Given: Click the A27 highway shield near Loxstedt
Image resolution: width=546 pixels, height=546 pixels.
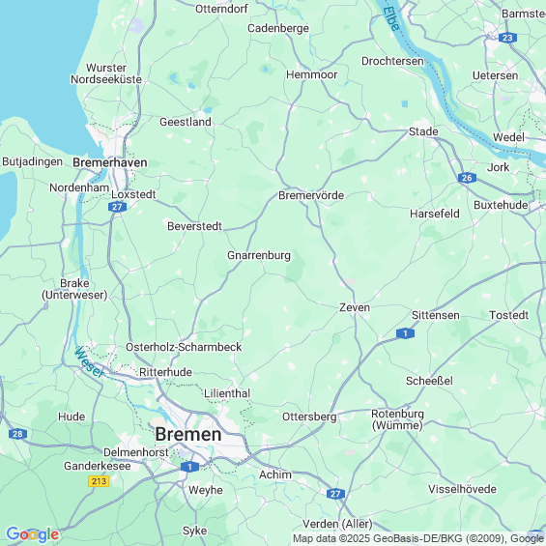Looking at the screenshot, I should (x=117, y=207).
